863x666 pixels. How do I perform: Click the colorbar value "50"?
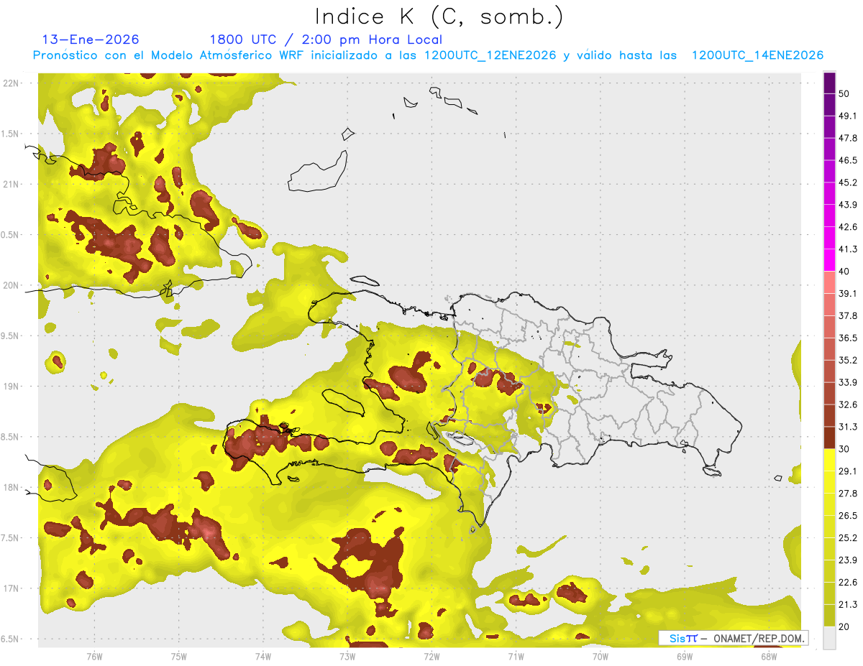844,93
